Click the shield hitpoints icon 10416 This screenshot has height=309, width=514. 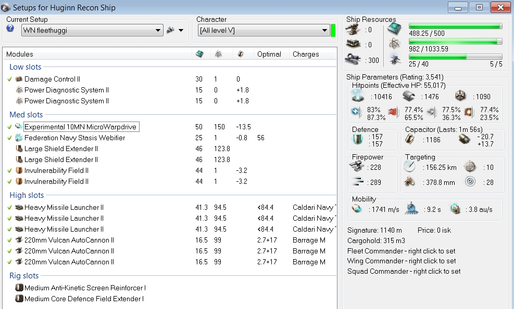click(x=358, y=96)
